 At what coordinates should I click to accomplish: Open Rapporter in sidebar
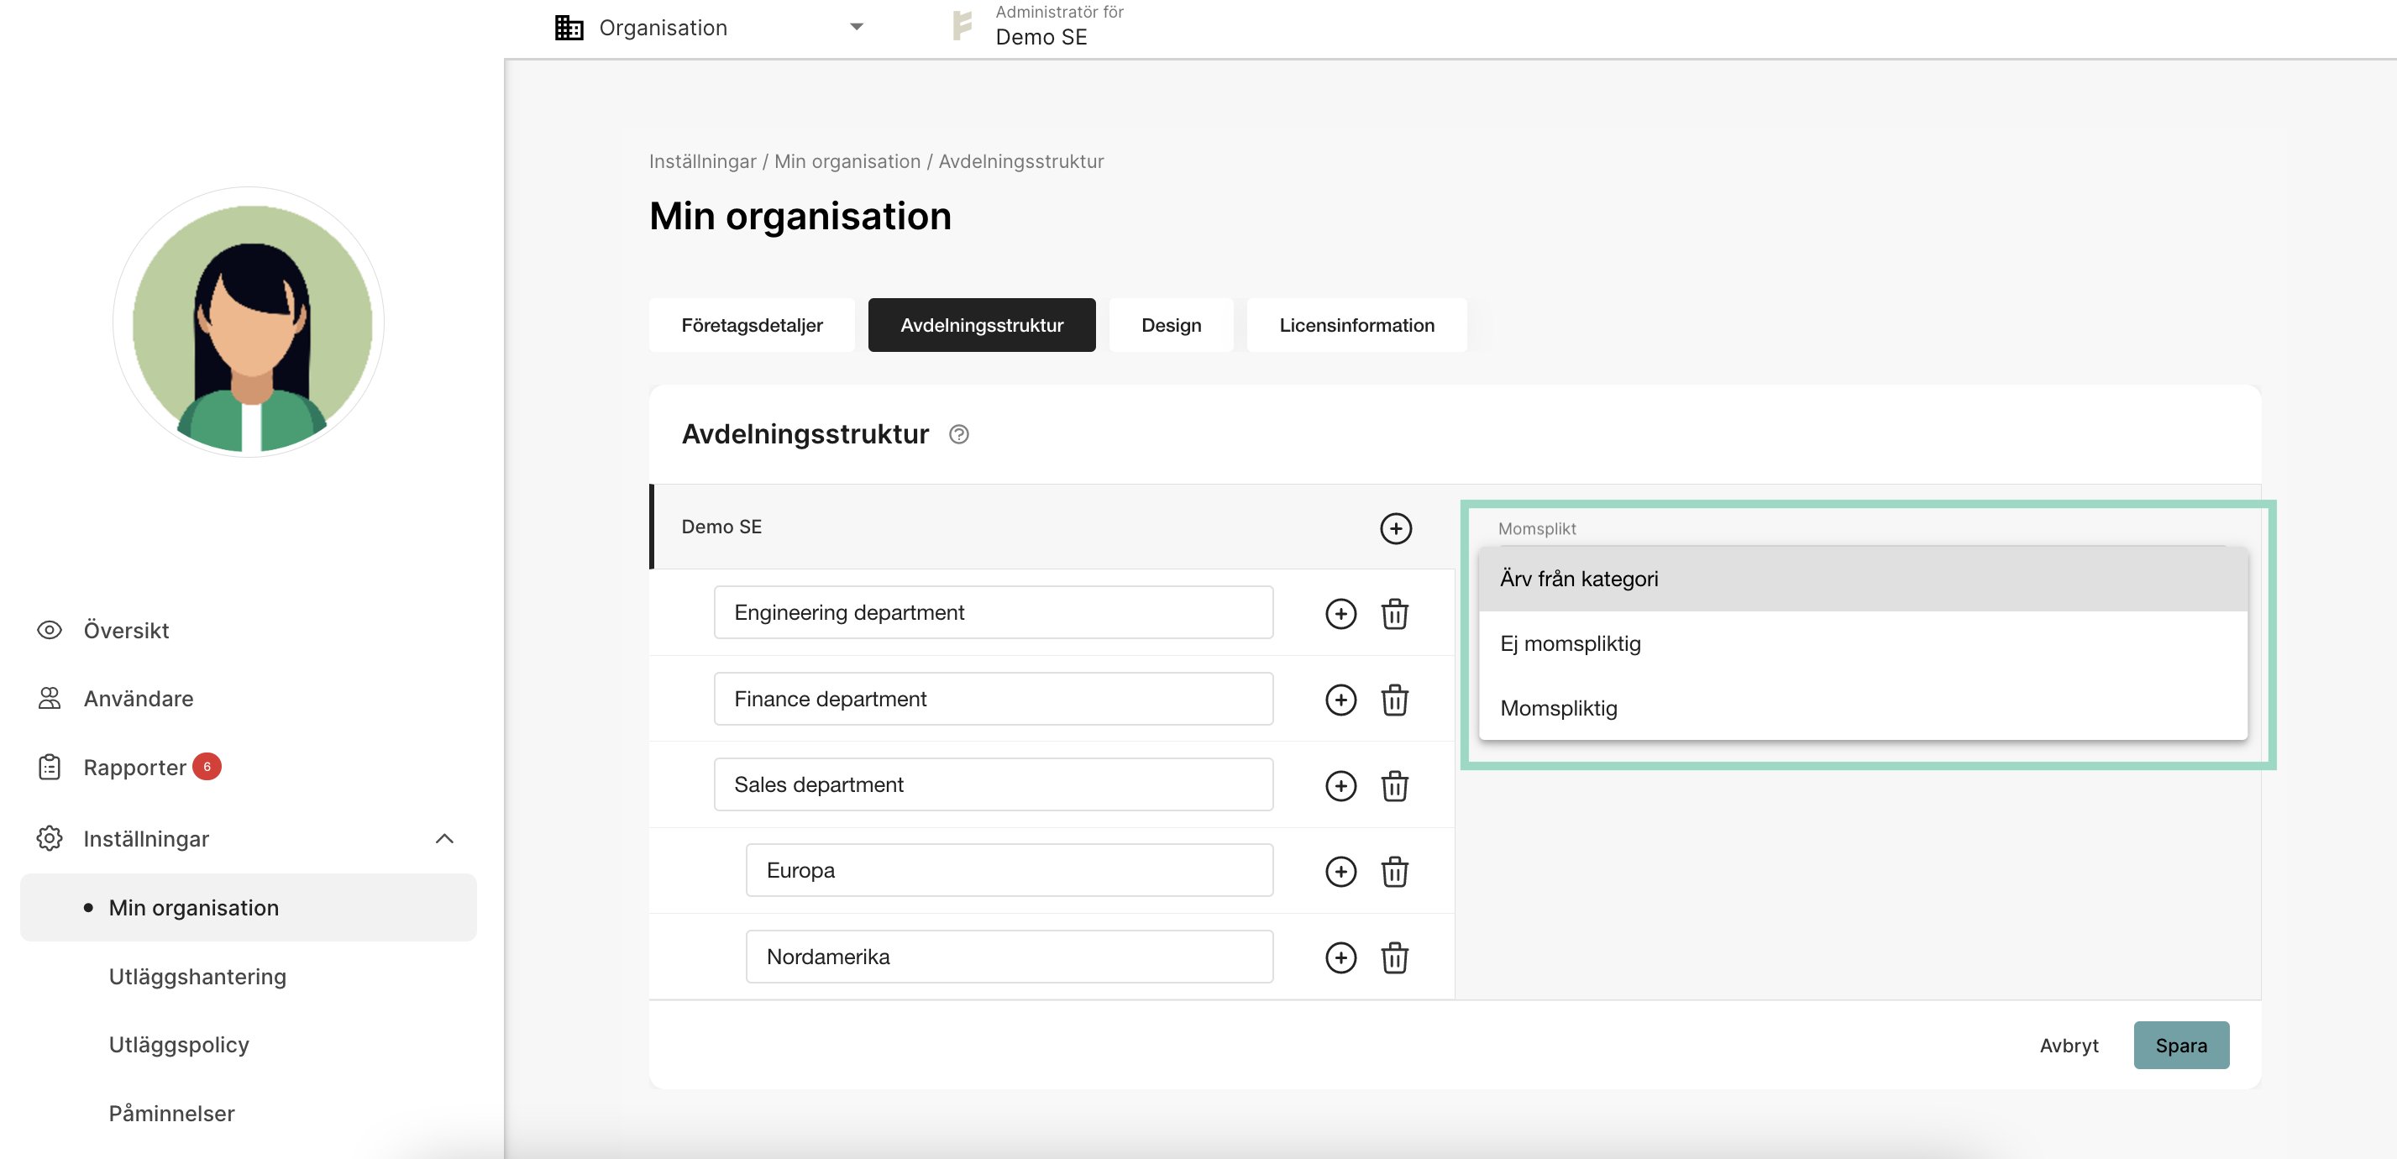[x=134, y=768]
